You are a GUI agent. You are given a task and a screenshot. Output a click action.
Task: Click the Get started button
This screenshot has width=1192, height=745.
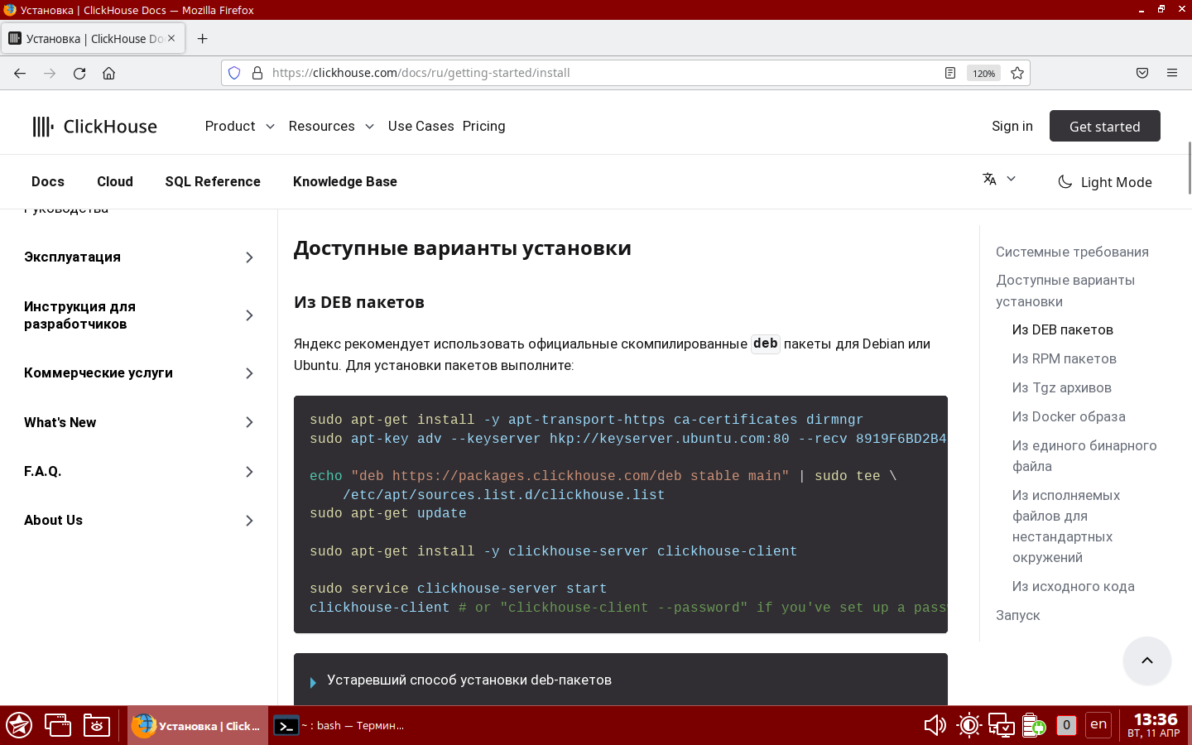pos(1104,126)
